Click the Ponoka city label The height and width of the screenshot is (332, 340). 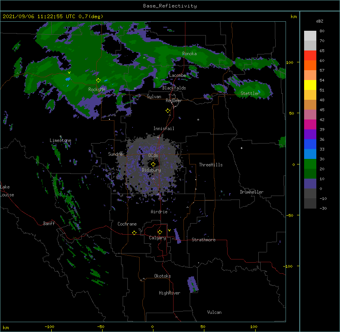pos(189,54)
